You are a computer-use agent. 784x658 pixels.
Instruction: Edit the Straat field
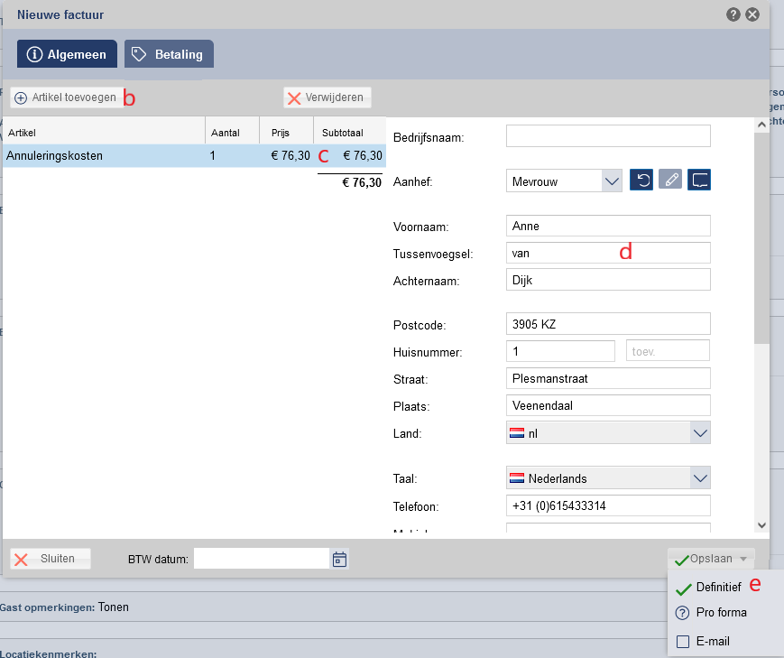[608, 379]
